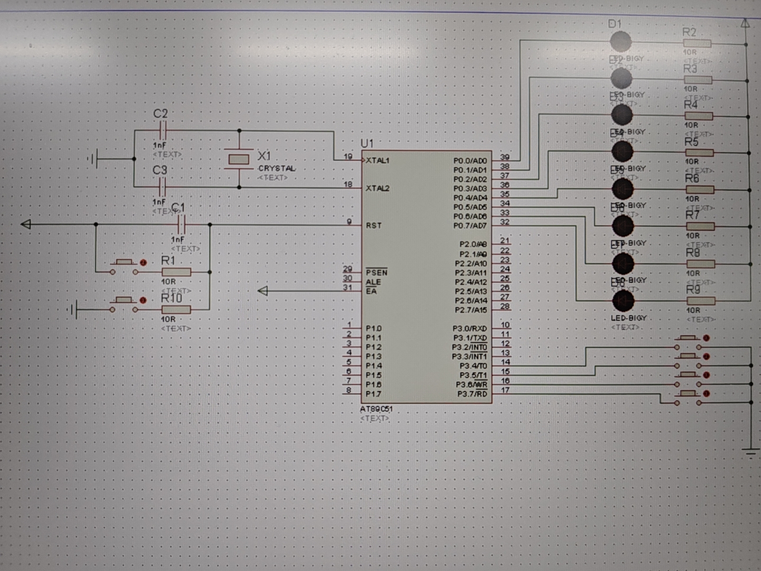Toggle the red latch dot on R10's push button
The image size is (761, 571).
pyautogui.click(x=143, y=300)
